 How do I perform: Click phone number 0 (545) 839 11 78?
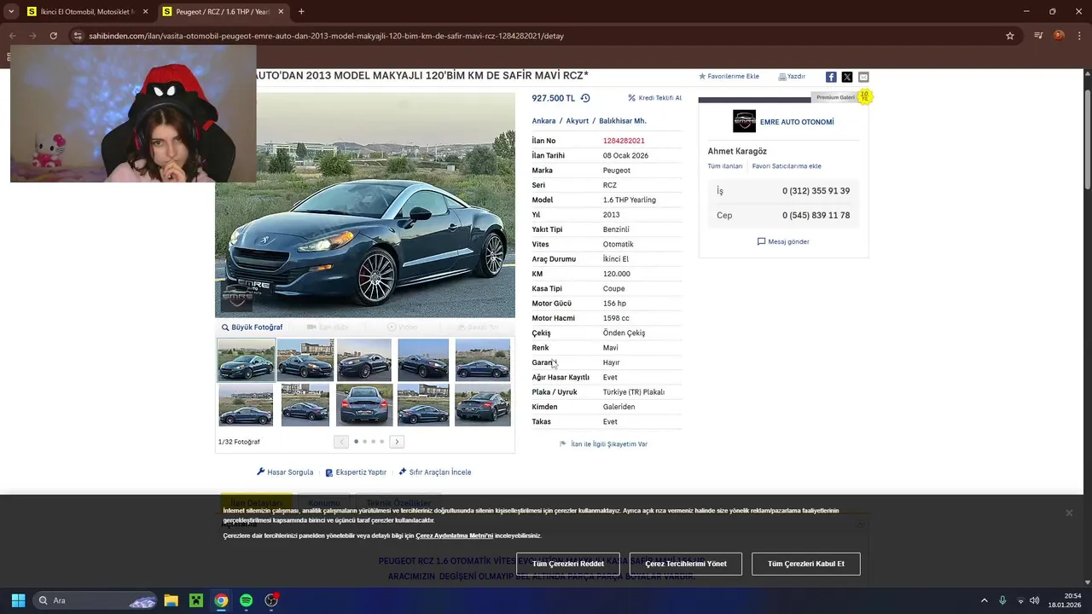coord(816,216)
